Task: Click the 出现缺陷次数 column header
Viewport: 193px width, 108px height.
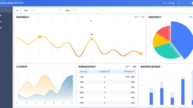Action: [105, 72]
